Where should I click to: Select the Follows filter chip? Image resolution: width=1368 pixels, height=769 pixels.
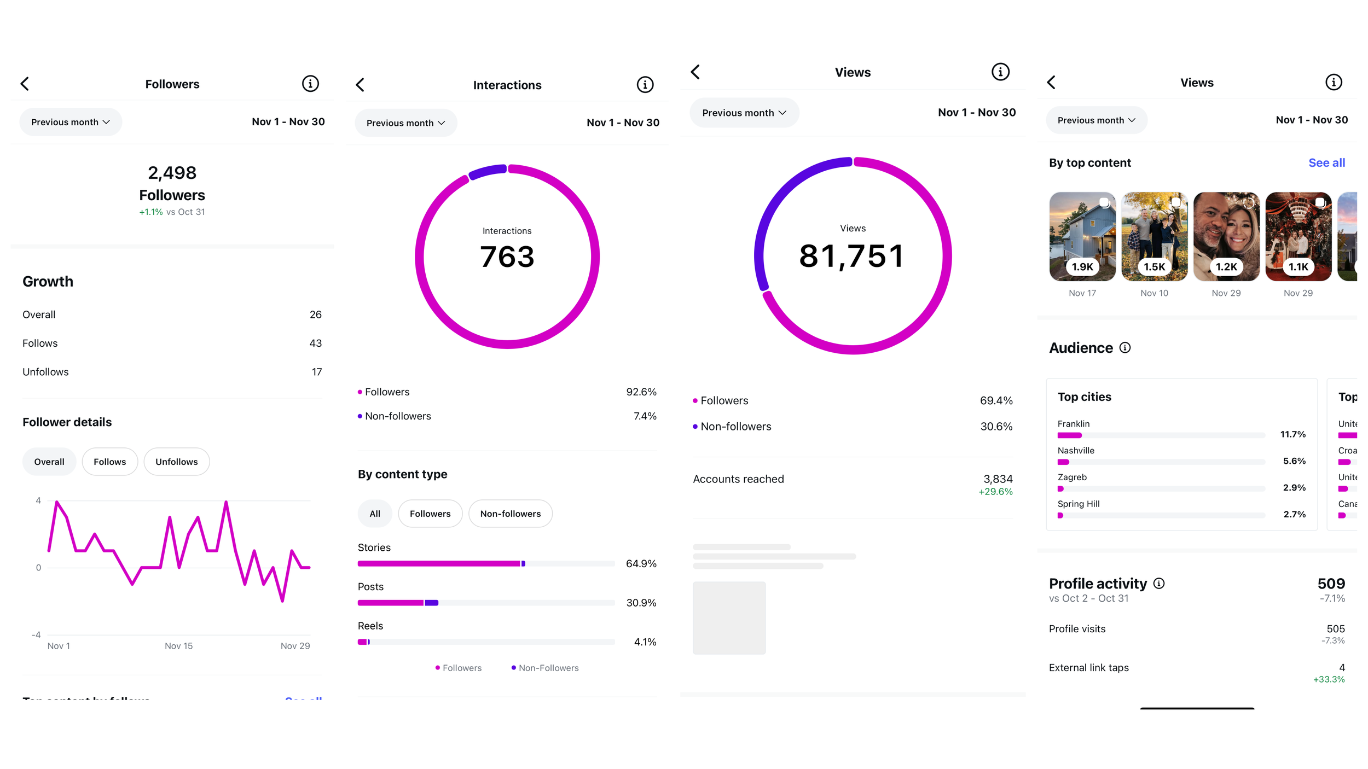click(x=109, y=462)
